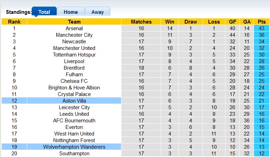This screenshot has width=270, height=157.
Task: Click the Rank column header
Action: coord(14,21)
